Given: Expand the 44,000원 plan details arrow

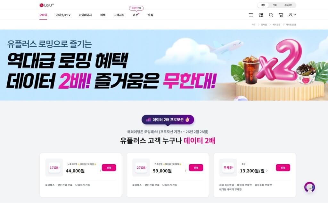Looking at the screenshot, I should coord(101,171).
